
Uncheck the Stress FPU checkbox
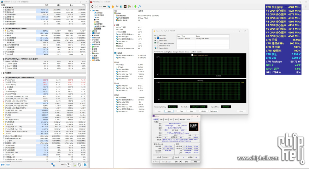coord(158,38)
